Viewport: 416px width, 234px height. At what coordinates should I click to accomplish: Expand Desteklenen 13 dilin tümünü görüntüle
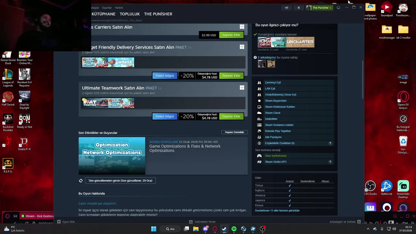click(277, 211)
